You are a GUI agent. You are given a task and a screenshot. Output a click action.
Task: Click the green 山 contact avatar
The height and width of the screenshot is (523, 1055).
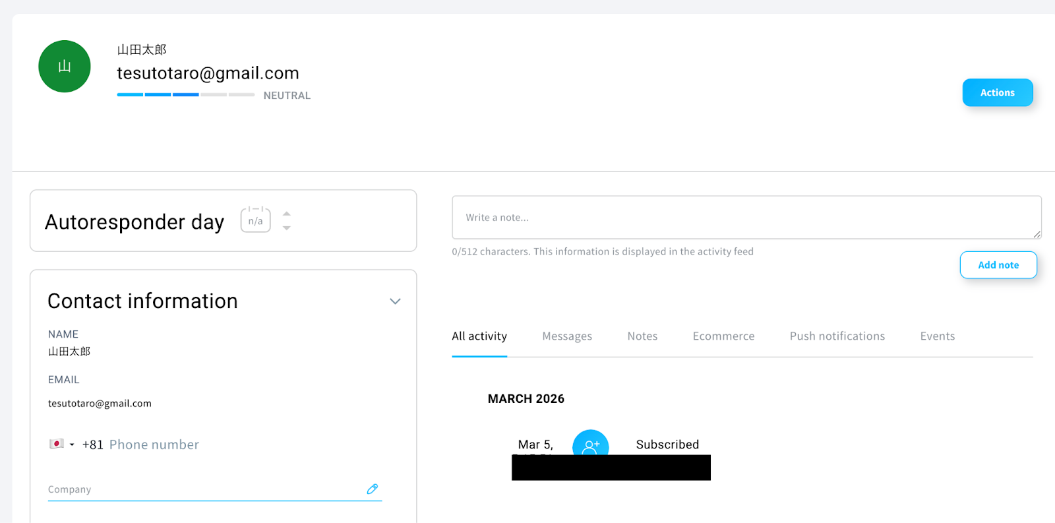(65, 67)
